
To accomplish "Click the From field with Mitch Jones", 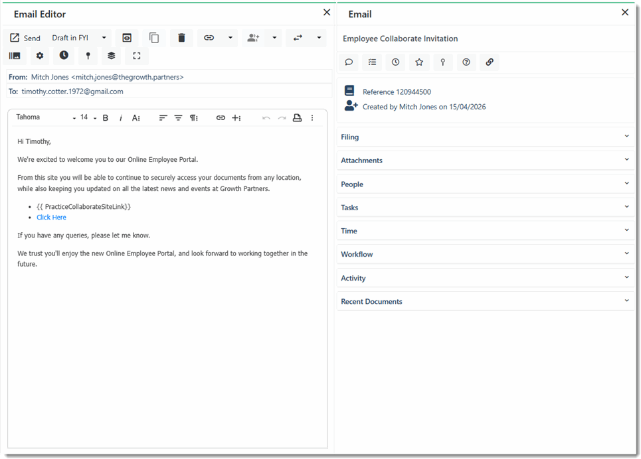I will (169, 77).
